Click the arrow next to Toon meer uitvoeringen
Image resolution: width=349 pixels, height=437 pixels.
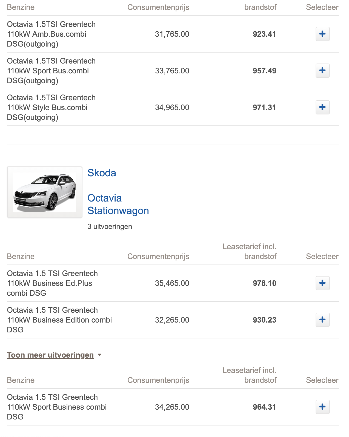click(x=100, y=355)
